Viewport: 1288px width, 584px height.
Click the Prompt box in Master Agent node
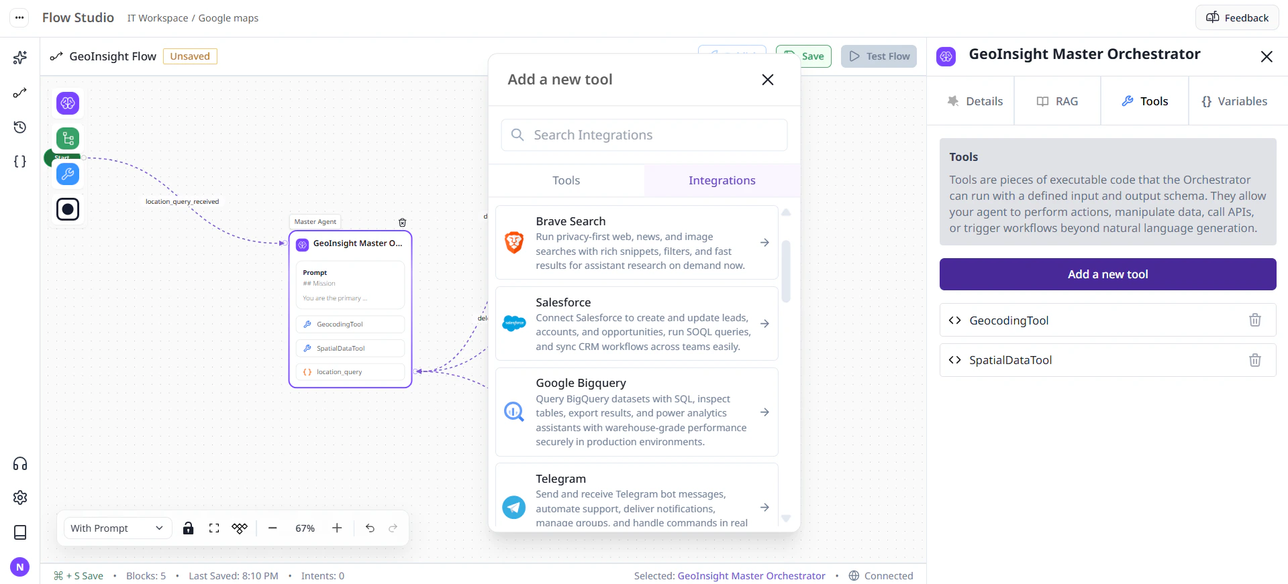pos(350,285)
